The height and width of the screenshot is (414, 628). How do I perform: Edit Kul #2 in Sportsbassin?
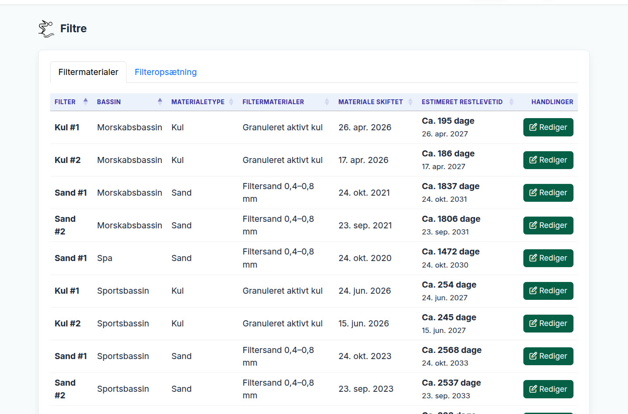548,323
